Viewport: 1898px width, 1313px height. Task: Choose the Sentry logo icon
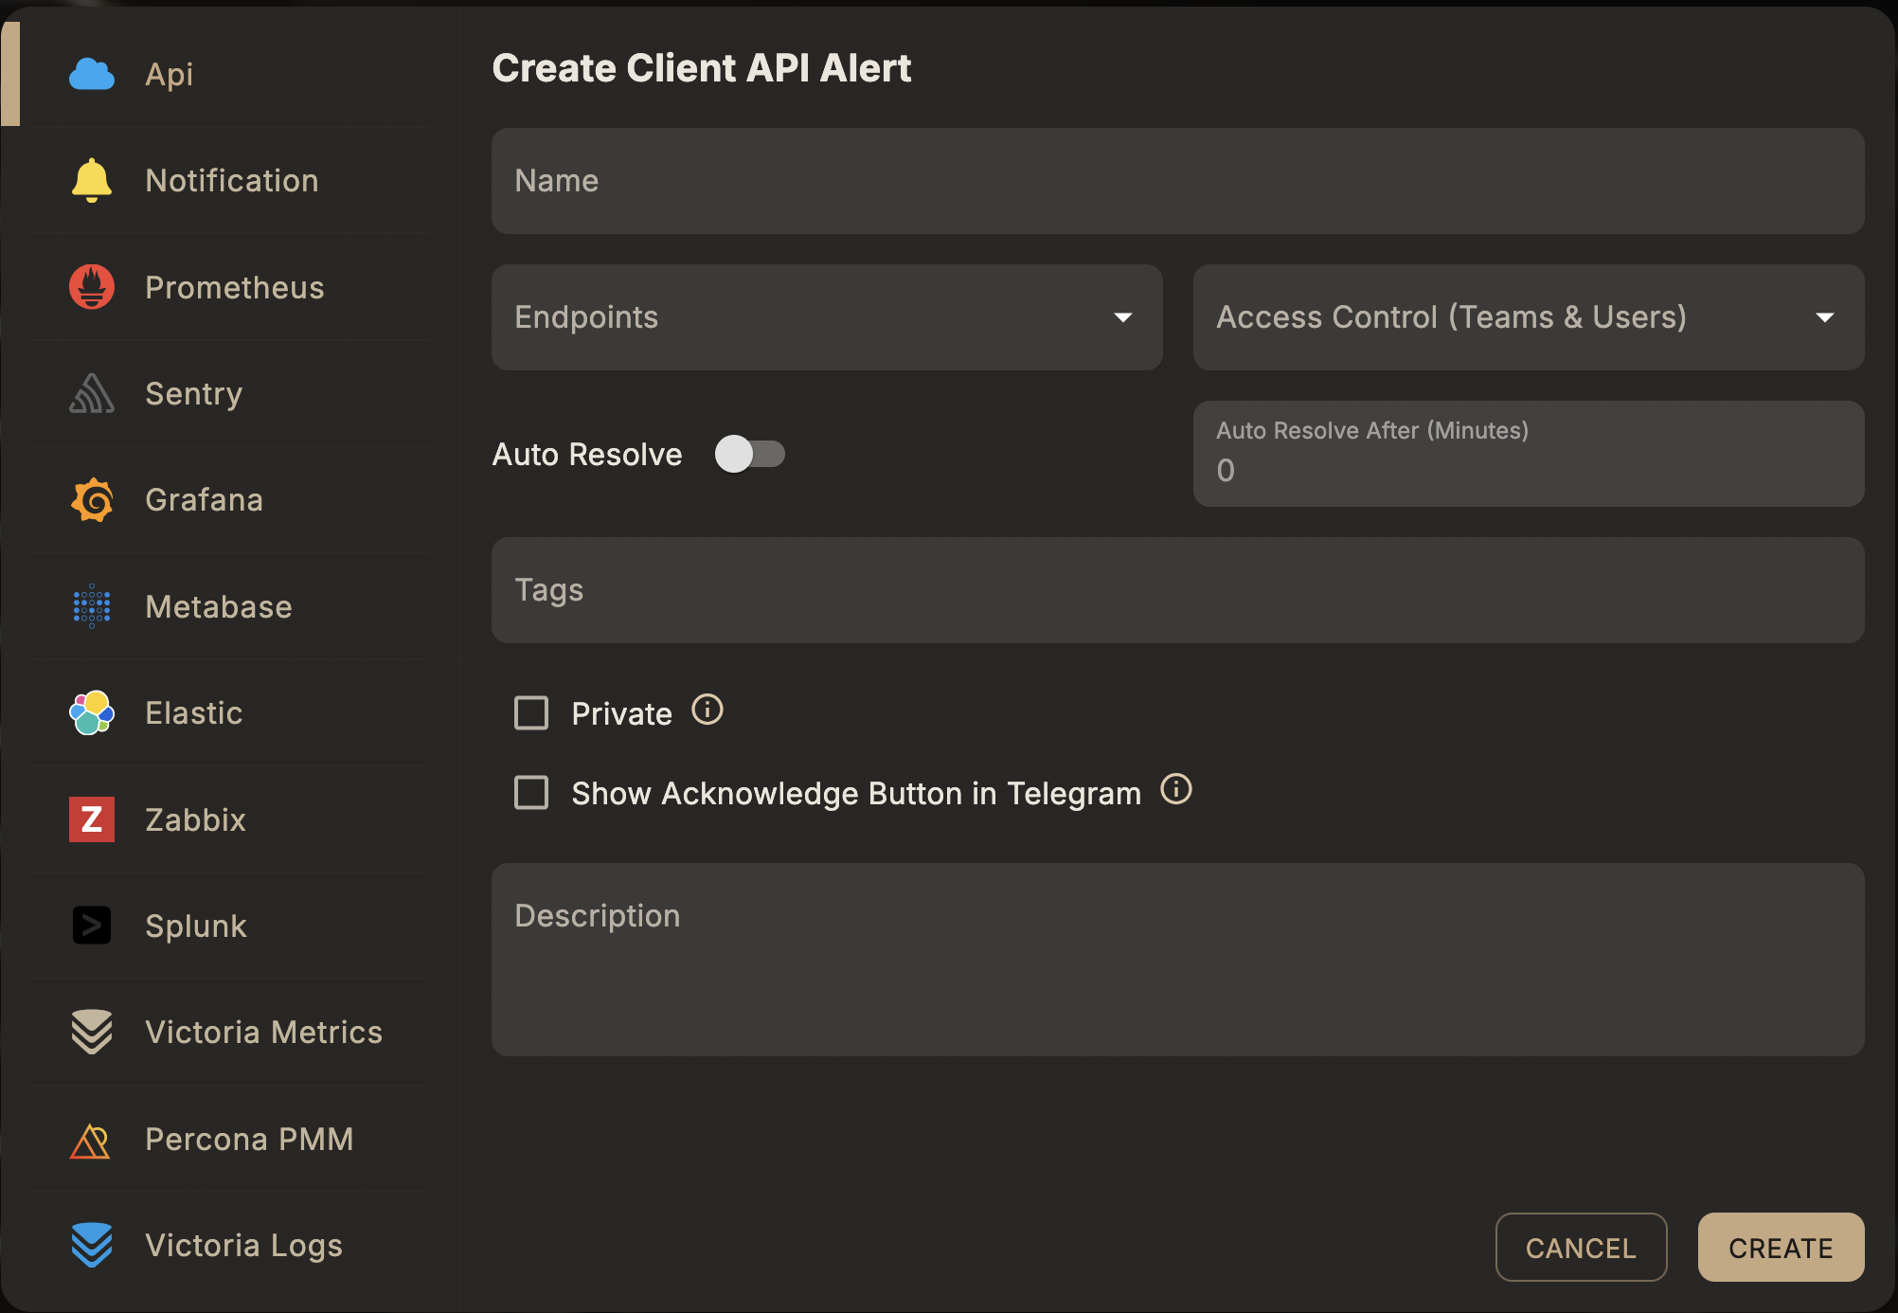(92, 393)
